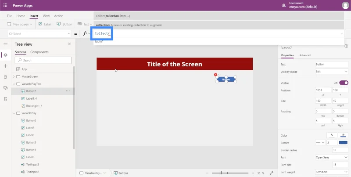Click the Position X input field

point(323,90)
